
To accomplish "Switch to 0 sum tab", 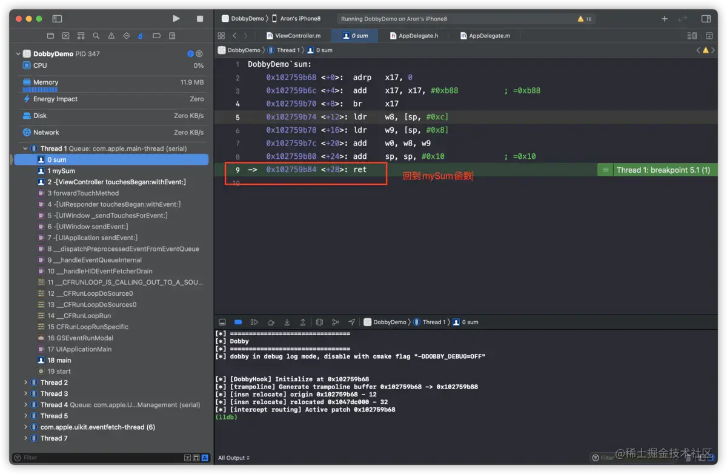I will pos(355,36).
